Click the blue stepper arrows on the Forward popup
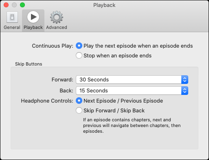 185,79
